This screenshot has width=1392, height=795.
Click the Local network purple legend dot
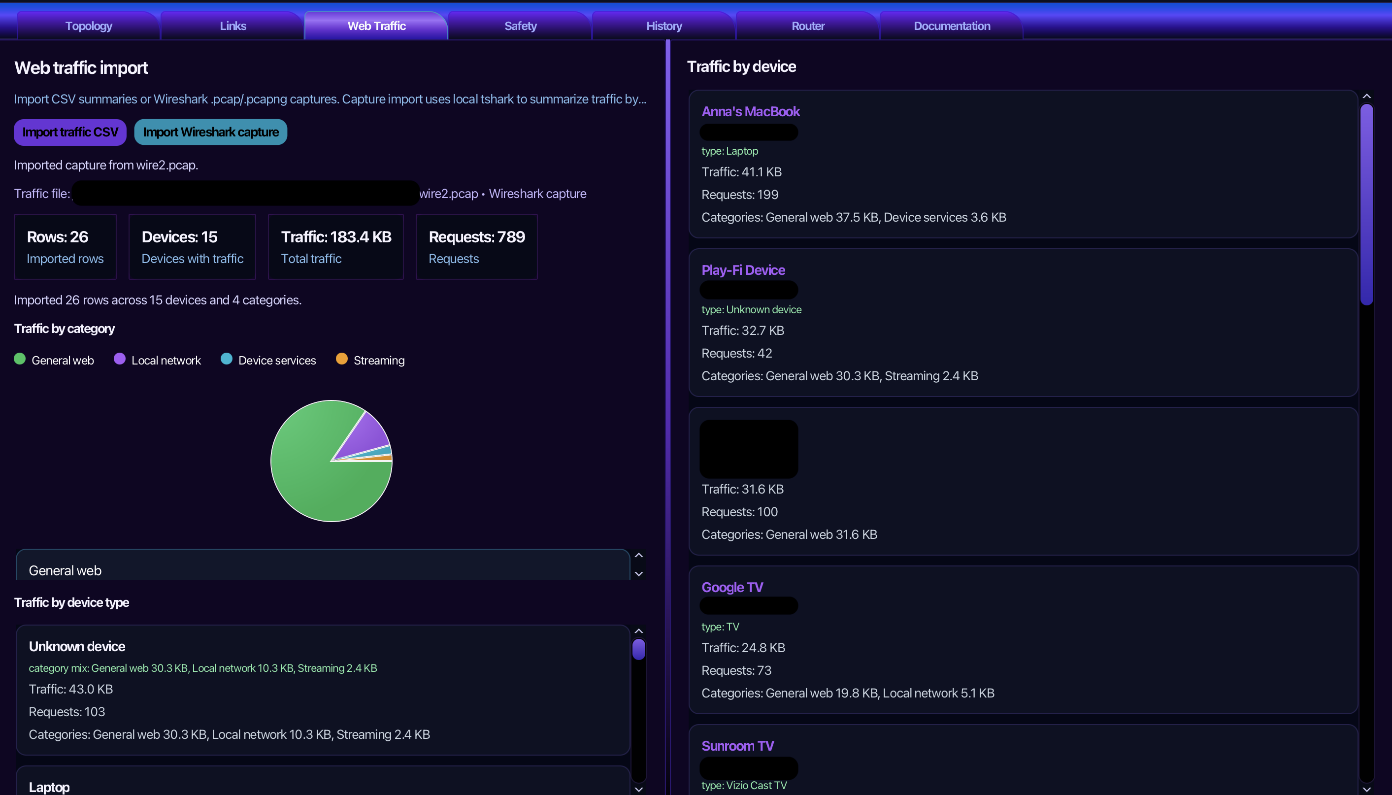pos(120,359)
